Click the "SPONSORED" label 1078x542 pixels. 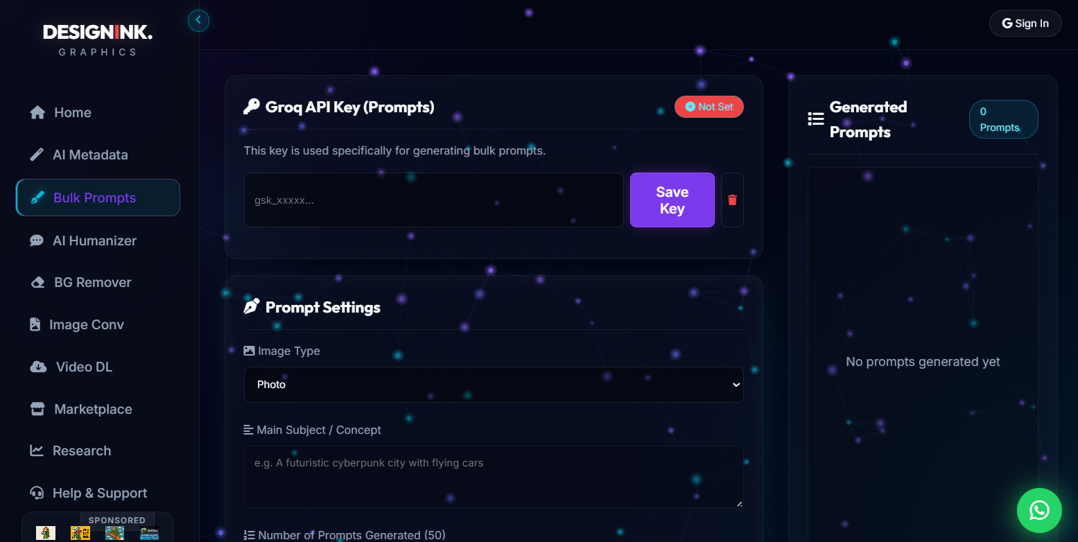tap(117, 520)
